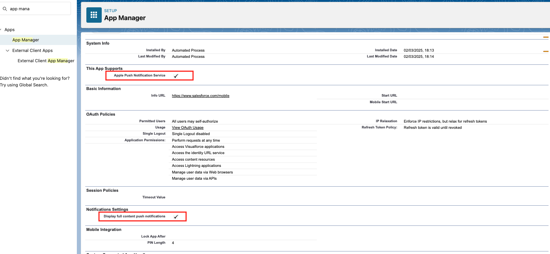Screen dimensions: 550x254
Task: Toggle Display full content push notifications checkmark
Action: click(x=176, y=217)
